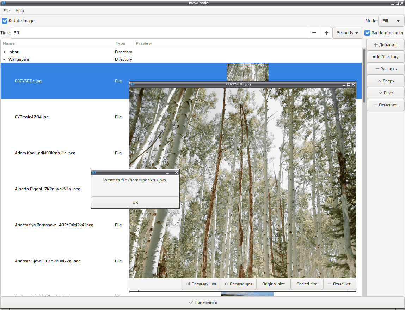Move item down with Вниз button
The height and width of the screenshot is (310, 405).
(x=386, y=93)
